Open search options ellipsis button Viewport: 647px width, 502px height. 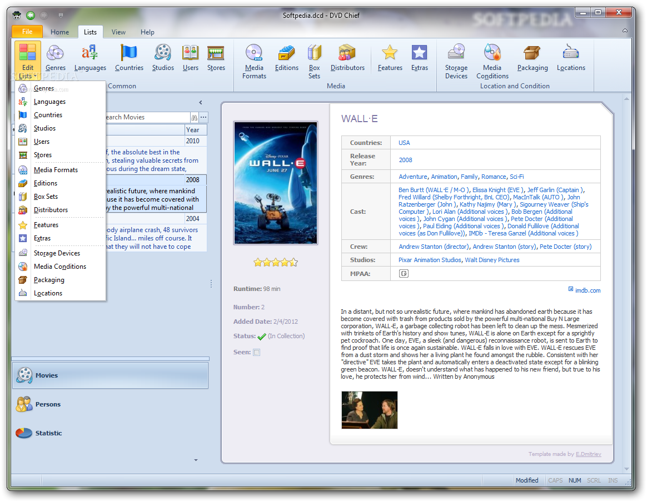coord(203,118)
